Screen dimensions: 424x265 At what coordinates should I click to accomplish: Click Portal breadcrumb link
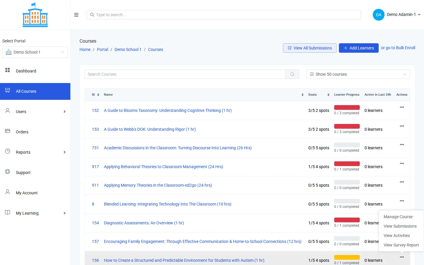pos(102,49)
